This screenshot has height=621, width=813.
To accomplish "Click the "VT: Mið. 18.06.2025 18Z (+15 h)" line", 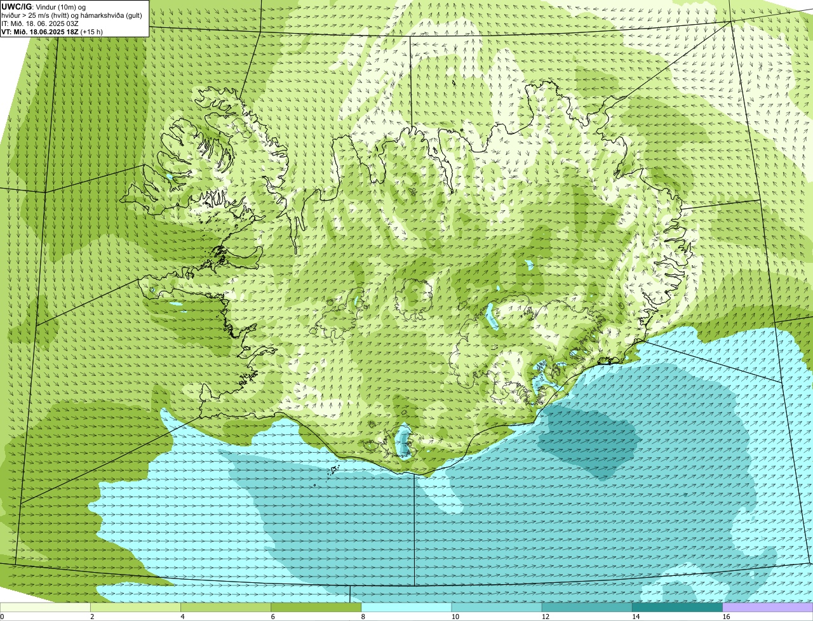I will click(53, 32).
